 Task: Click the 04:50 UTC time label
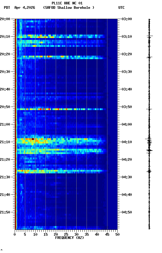127,212
